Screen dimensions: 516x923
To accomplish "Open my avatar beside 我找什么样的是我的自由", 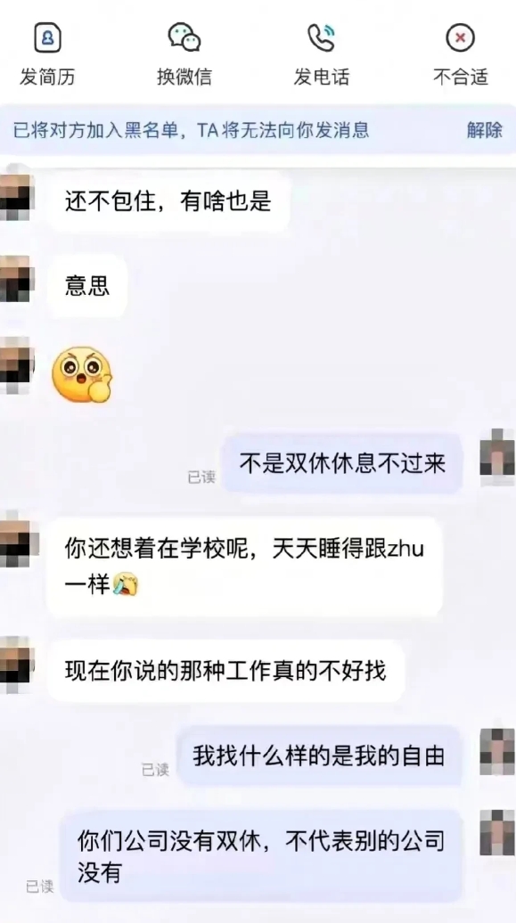I will (498, 750).
